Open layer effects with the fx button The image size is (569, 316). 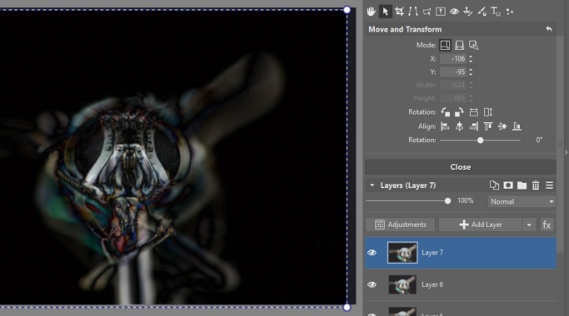pyautogui.click(x=547, y=225)
